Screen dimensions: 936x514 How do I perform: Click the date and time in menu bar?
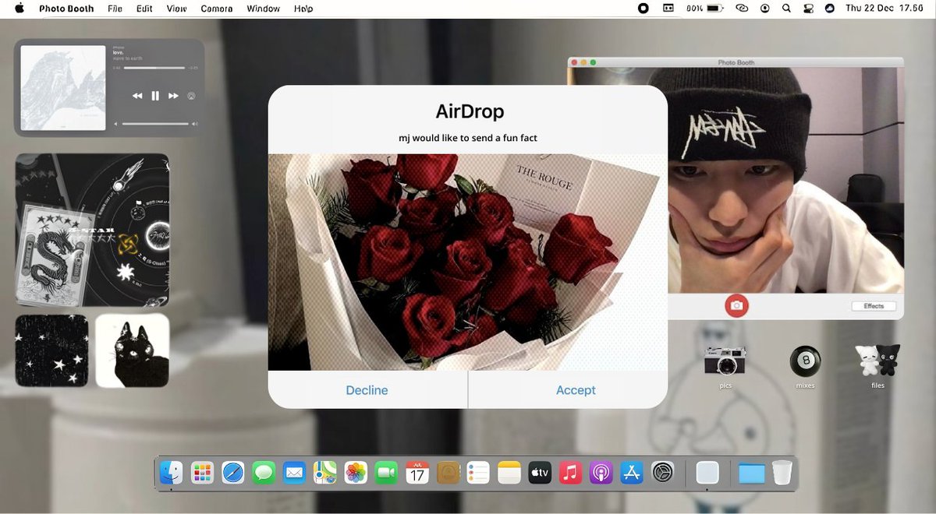pos(885,9)
